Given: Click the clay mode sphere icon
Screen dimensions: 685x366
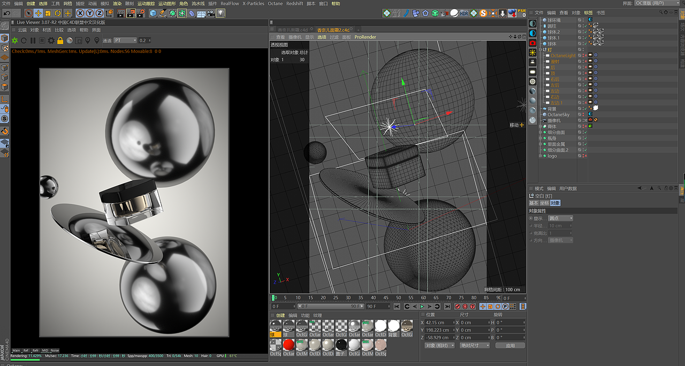Looking at the screenshot, I should coord(70,40).
